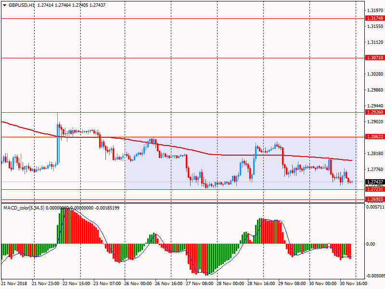The width and height of the screenshot is (385, 289).
Task: Click the chart title text GBPUSD,H1
Action: tap(22, 5)
